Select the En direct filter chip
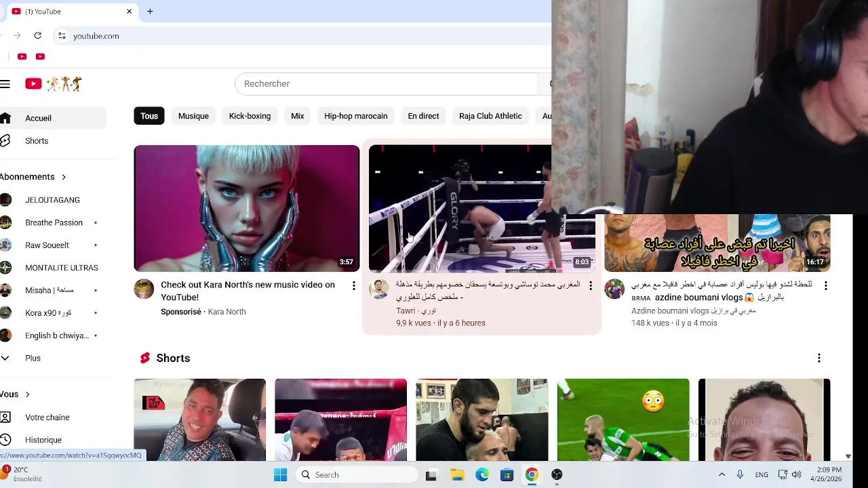This screenshot has height=488, width=868. [x=423, y=116]
